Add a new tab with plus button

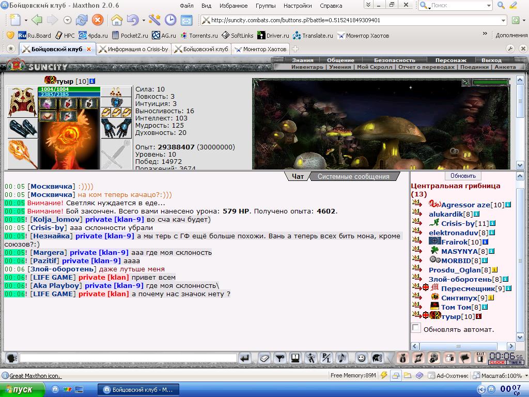[x=295, y=49]
